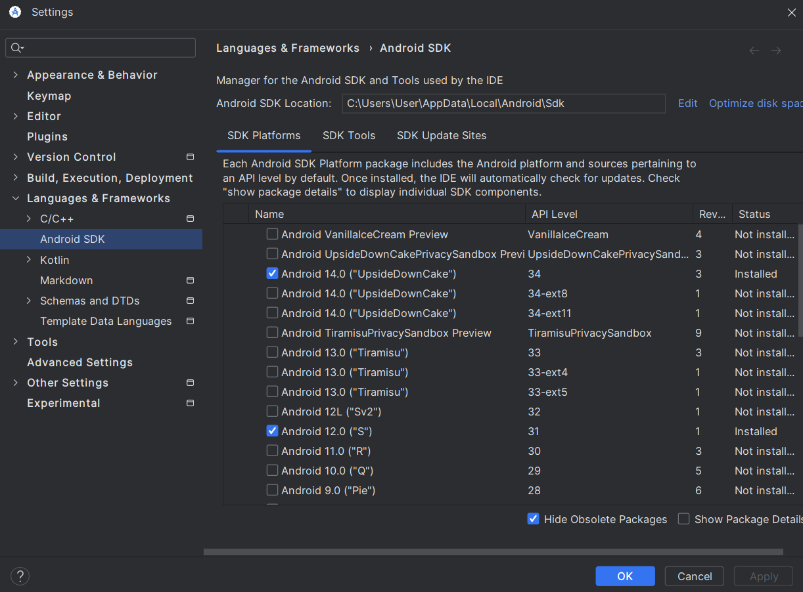
Task: Sort table by Status column header
Action: (768, 214)
